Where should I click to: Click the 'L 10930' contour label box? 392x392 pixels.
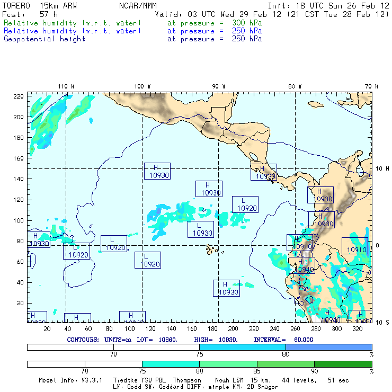tap(201, 229)
